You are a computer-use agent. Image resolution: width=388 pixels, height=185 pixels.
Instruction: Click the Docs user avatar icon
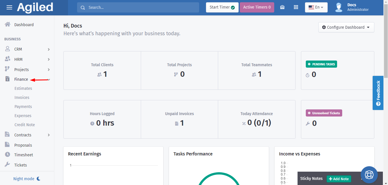[339, 7]
